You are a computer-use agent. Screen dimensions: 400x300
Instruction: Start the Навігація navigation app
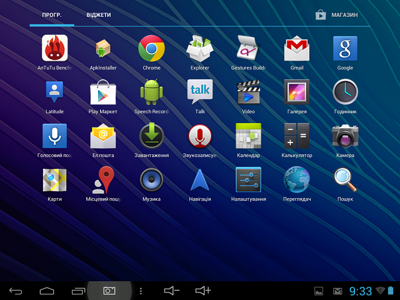[x=200, y=180]
